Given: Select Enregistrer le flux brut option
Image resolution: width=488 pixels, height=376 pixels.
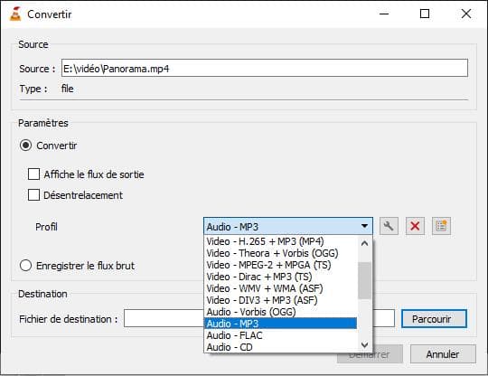Looking at the screenshot, I should [x=25, y=266].
